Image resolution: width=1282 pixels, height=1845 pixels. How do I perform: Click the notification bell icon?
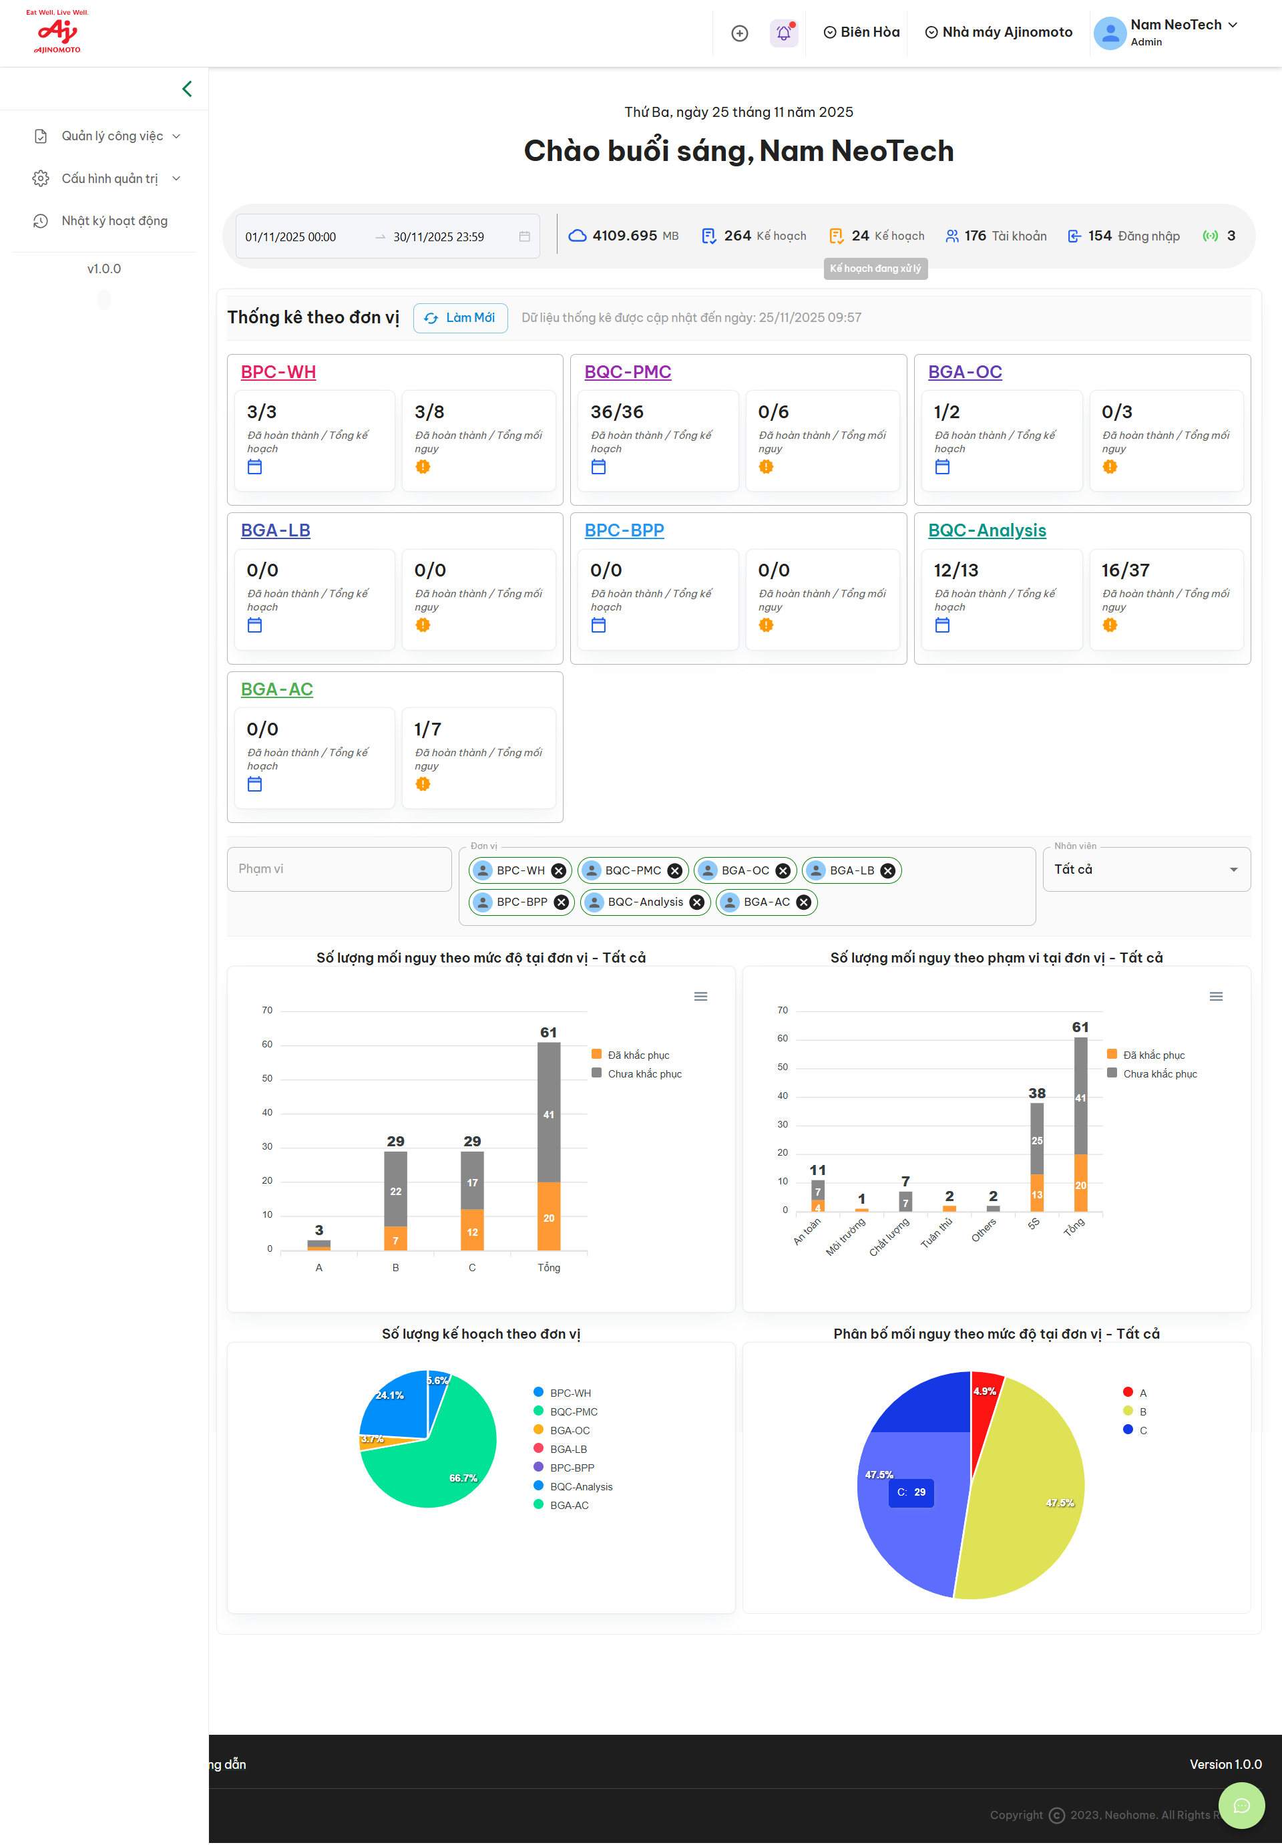(x=783, y=33)
